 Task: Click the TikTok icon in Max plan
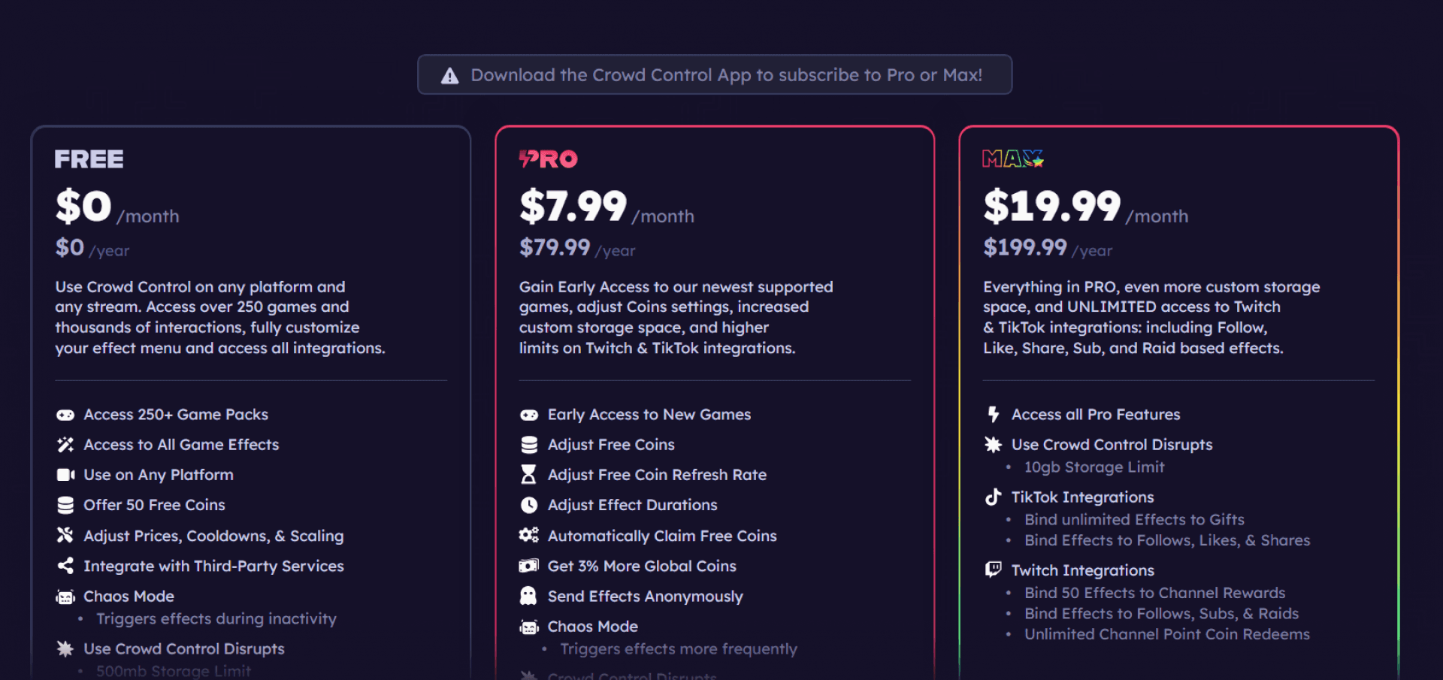point(993,497)
